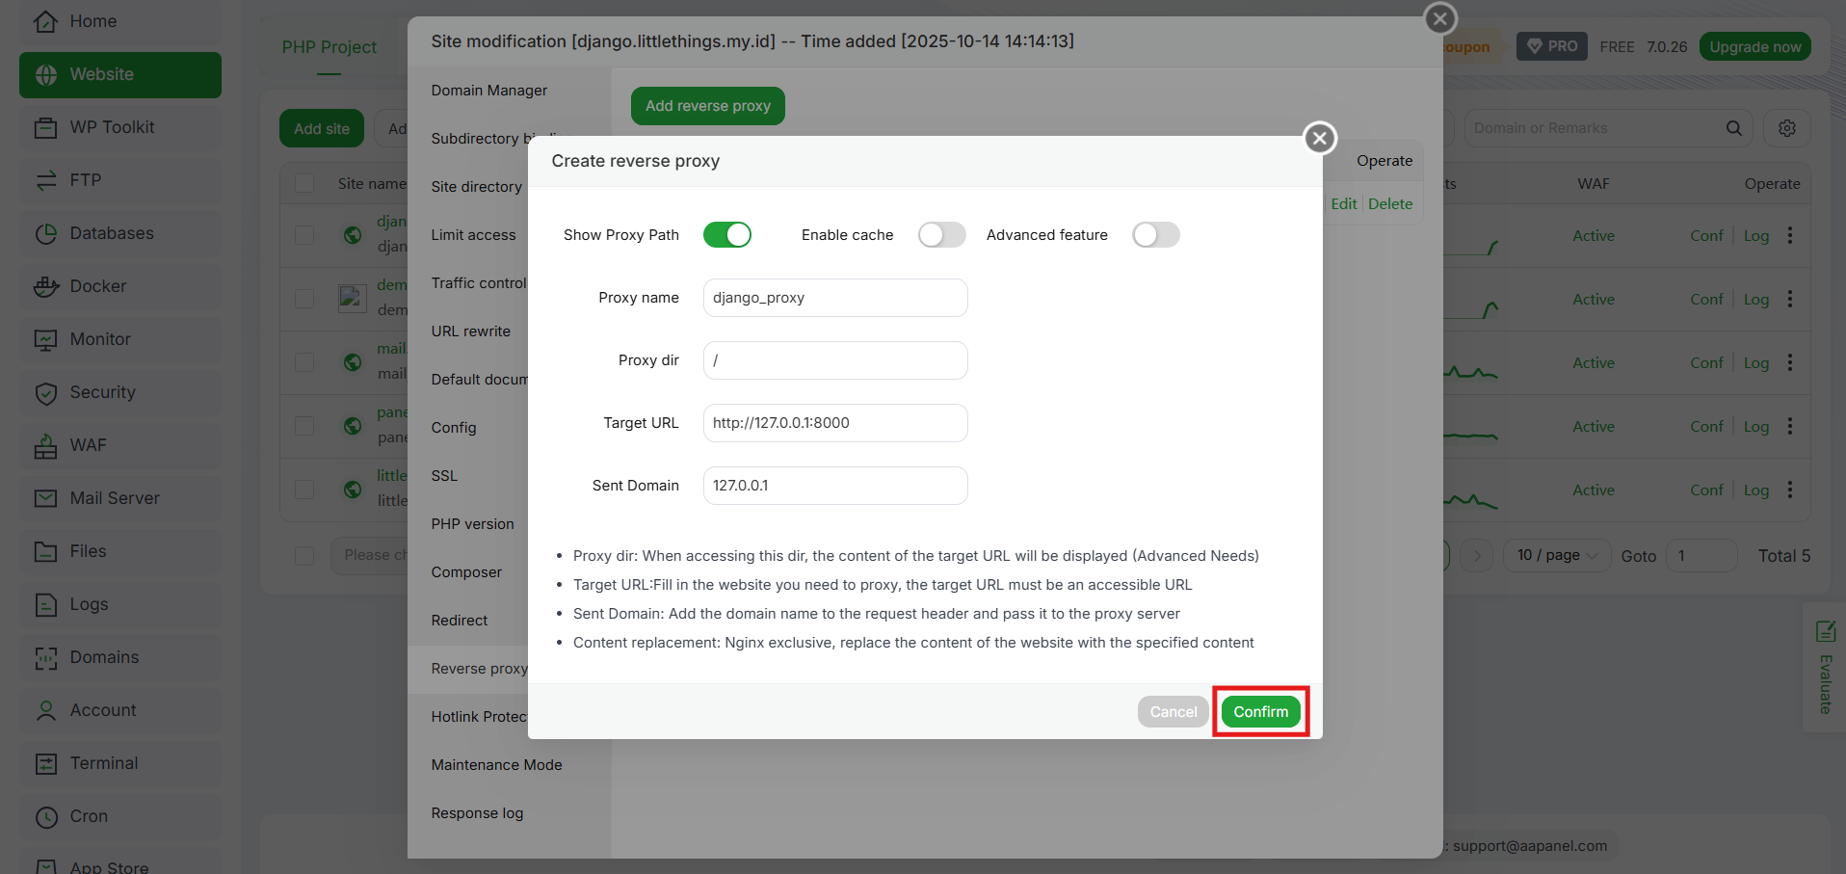Open Log link for the second site row
This screenshot has width=1846, height=874.
coord(1756,299)
